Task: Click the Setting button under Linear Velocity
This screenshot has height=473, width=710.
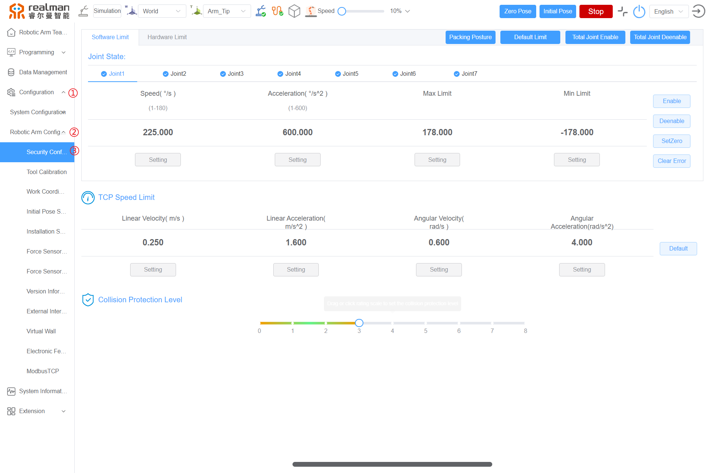Action: (153, 270)
